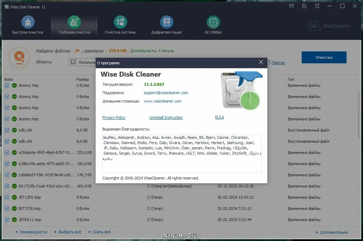This screenshot has height=241, width=363.
Task: Open the Быстрая очистка tab
Action: pyautogui.click(x=28, y=25)
